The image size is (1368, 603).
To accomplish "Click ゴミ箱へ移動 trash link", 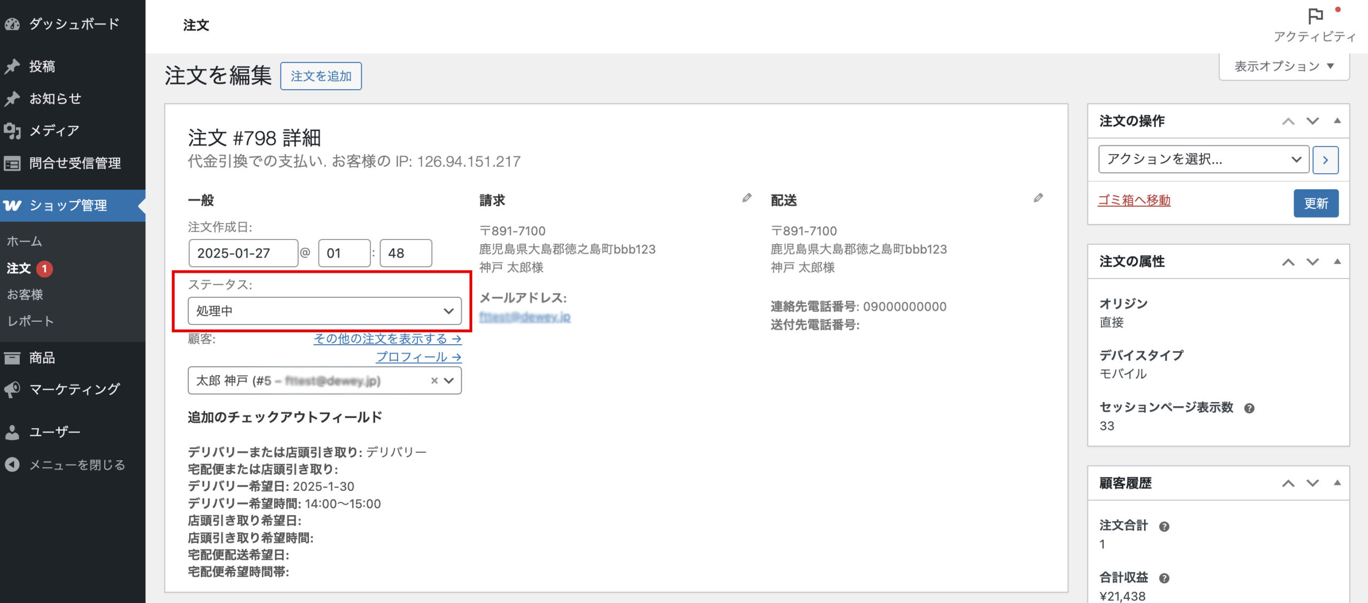I will [1134, 200].
